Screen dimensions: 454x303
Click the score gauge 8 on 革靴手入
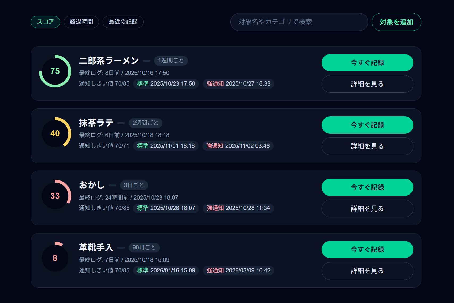coord(55,258)
